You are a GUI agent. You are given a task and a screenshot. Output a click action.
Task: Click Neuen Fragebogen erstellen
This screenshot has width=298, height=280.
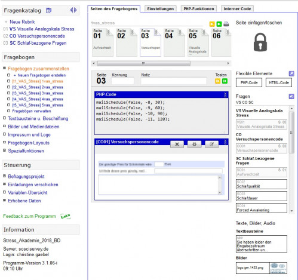(42, 75)
